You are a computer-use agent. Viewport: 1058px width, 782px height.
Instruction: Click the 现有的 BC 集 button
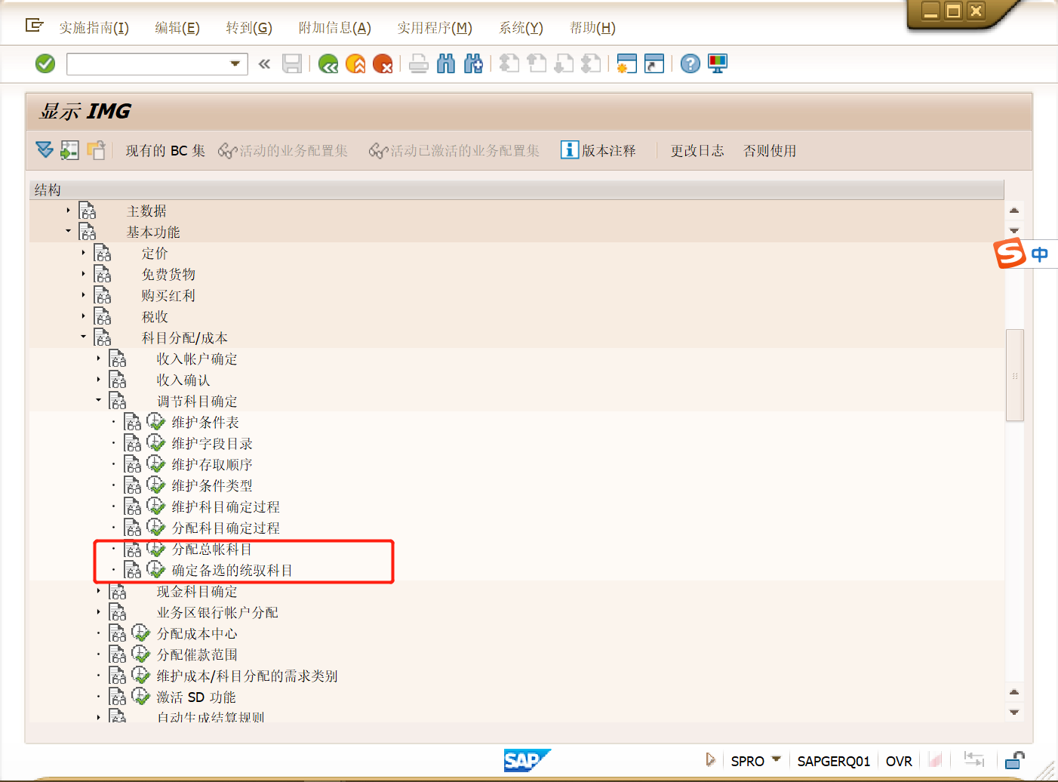[x=165, y=150]
